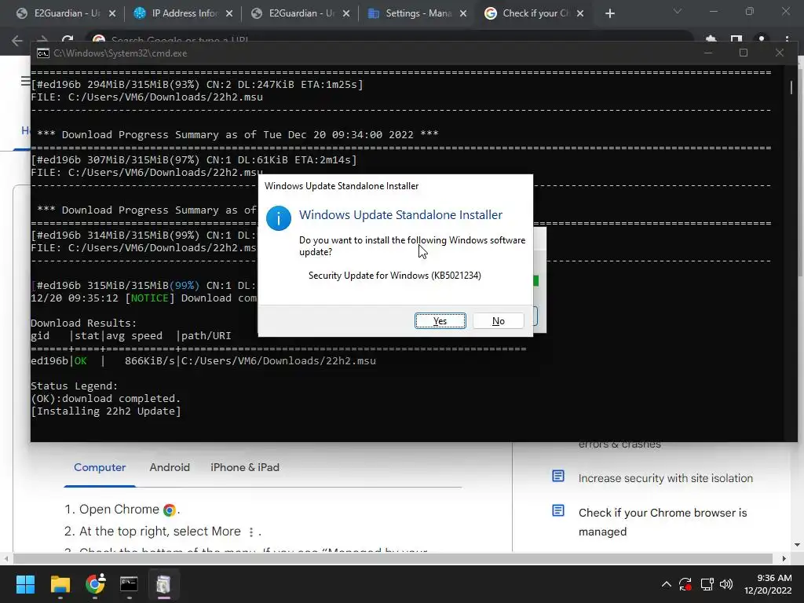The height and width of the screenshot is (603, 804).
Task: Open Chrome tab search dropdown
Action: click(678, 11)
